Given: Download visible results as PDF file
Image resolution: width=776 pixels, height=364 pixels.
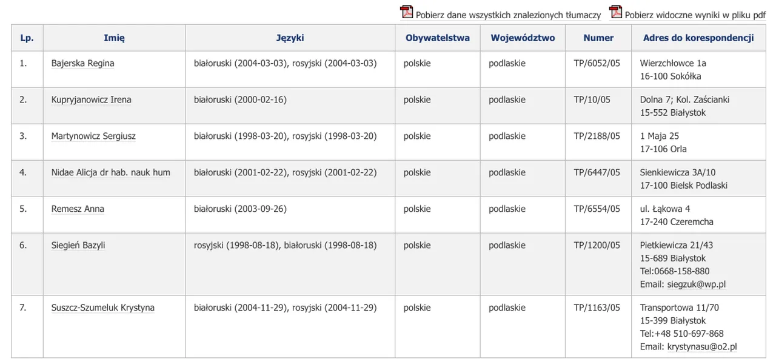Looking at the screenshot, I should point(695,15).
